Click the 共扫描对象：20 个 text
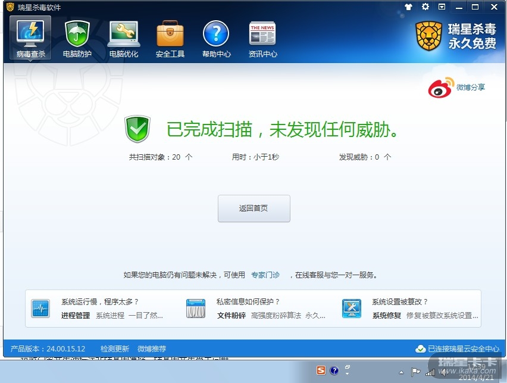This screenshot has width=507, height=383. point(161,157)
